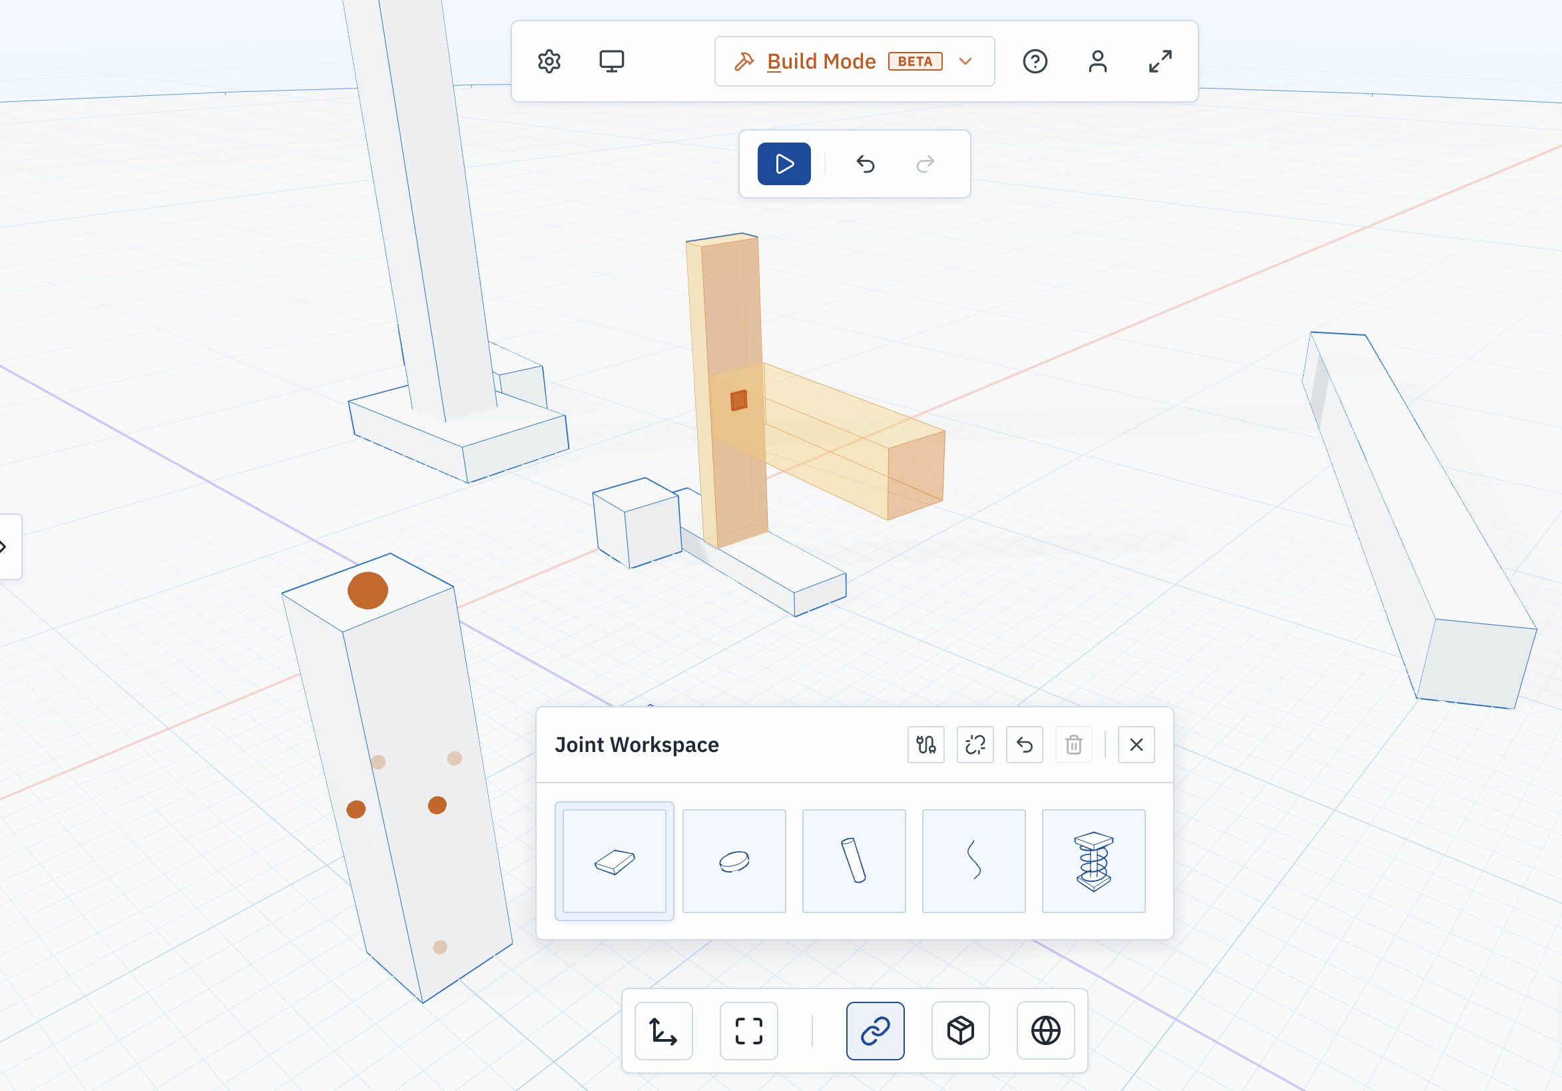This screenshot has height=1091, width=1562.
Task: Undo with the top toolbar arrow
Action: (x=865, y=163)
